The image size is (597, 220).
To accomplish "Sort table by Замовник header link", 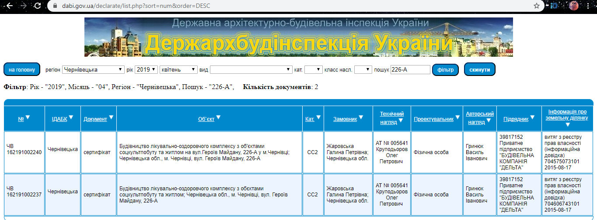I will [345, 119].
